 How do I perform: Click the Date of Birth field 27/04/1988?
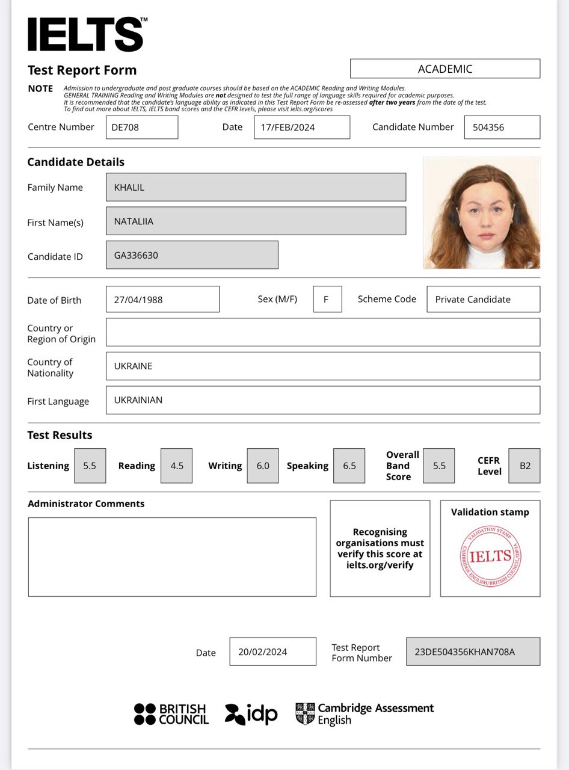pyautogui.click(x=162, y=299)
